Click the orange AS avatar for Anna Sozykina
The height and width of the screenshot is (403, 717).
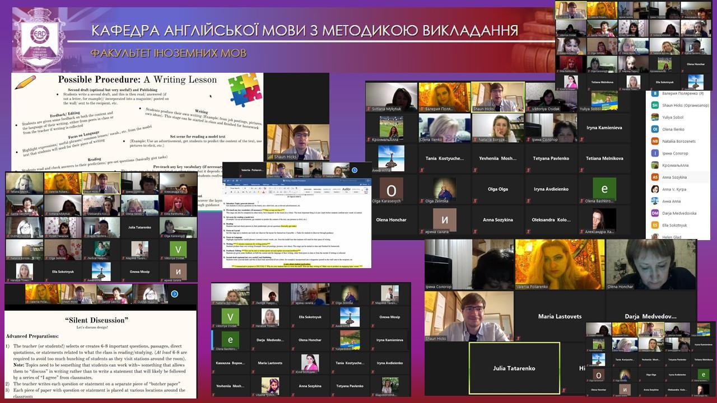tap(655, 177)
